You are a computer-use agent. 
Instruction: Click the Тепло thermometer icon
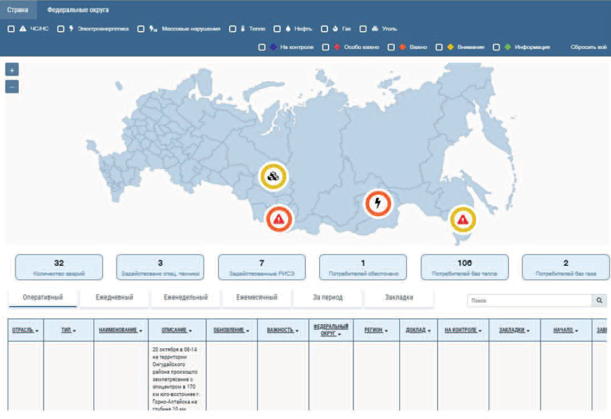243,28
